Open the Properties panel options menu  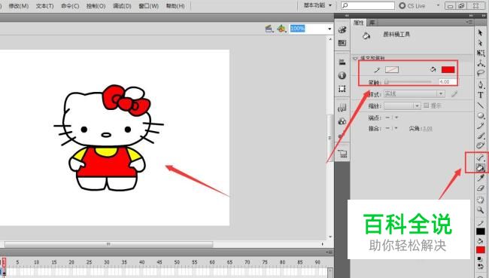click(x=469, y=22)
